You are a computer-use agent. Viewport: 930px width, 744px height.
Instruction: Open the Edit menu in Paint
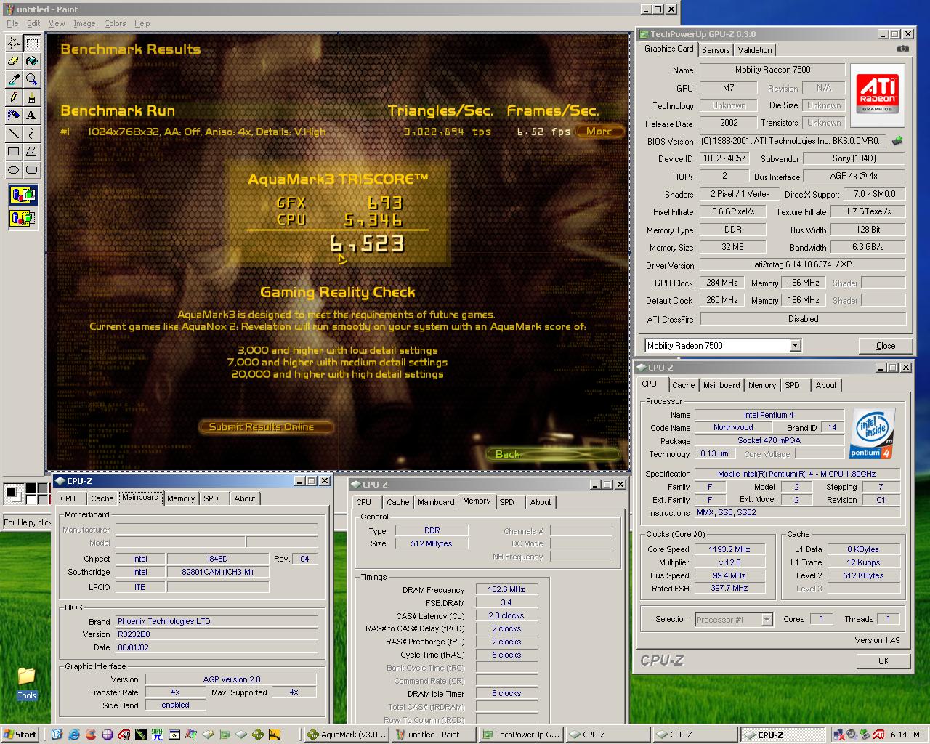33,23
